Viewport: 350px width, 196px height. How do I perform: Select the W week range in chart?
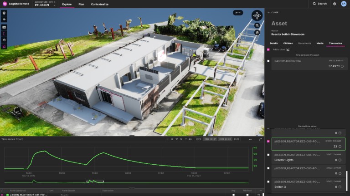[x=176, y=139]
